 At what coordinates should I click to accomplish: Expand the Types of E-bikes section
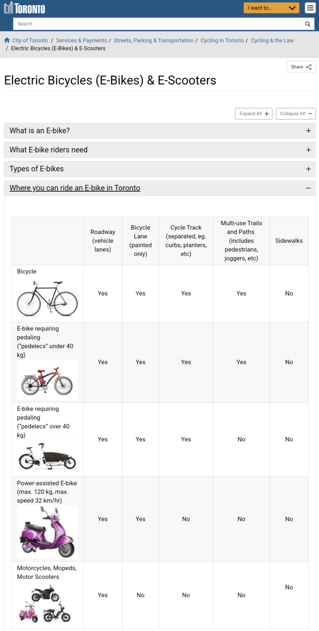(160, 169)
